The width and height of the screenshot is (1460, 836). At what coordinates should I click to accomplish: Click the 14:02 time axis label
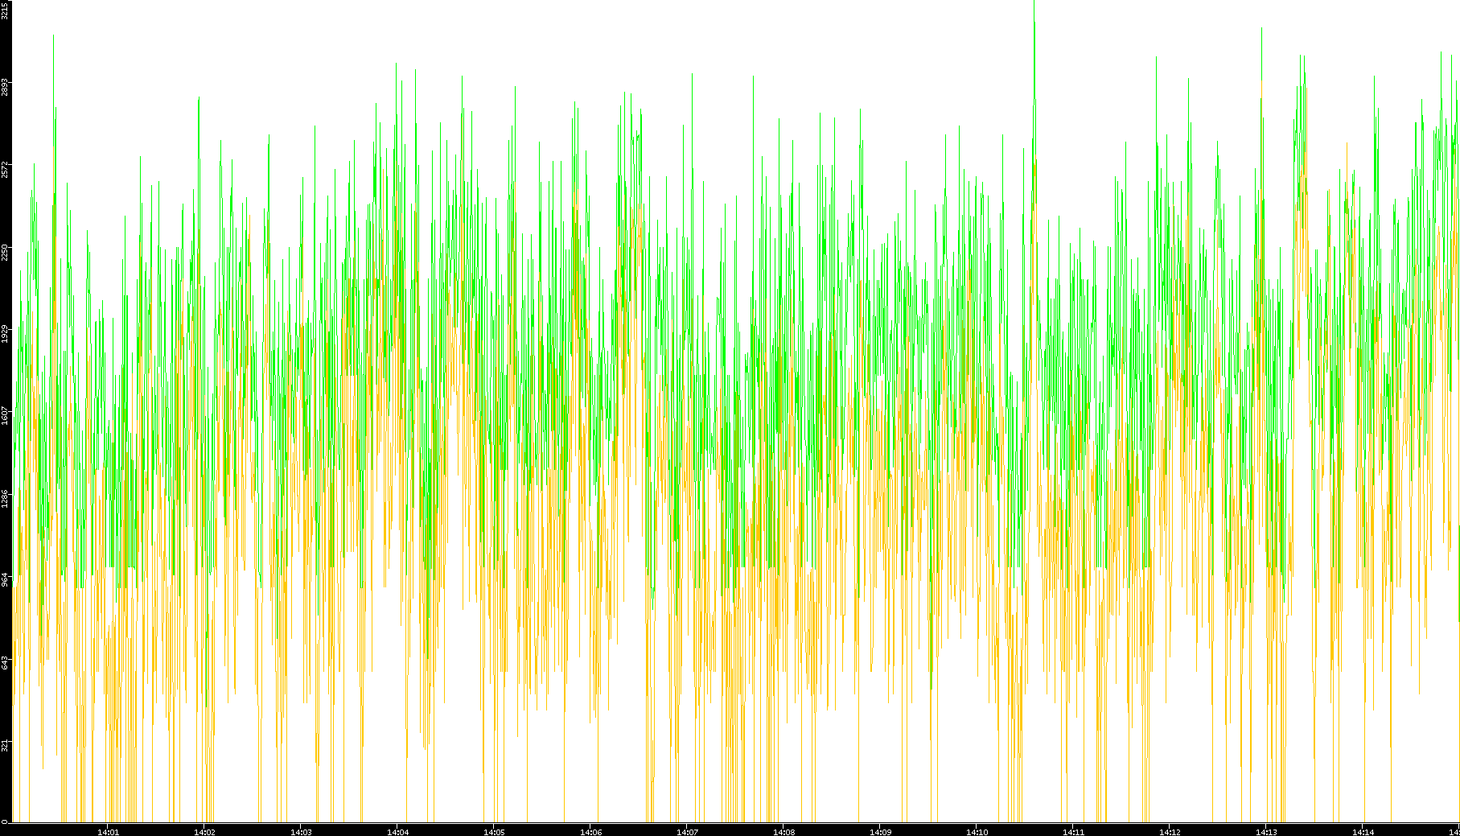point(204,831)
